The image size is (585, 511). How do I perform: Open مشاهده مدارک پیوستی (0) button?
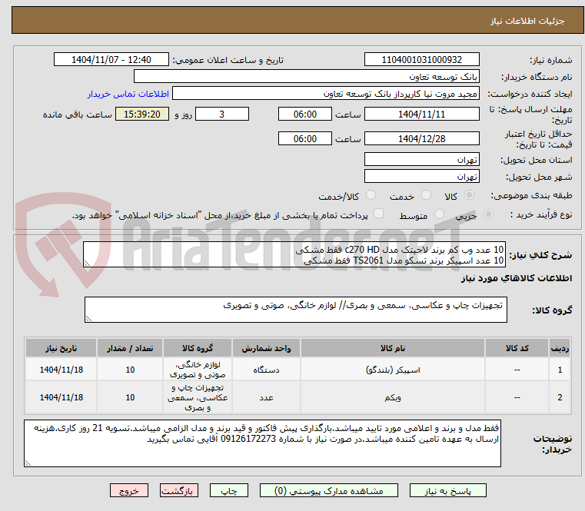click(x=329, y=490)
